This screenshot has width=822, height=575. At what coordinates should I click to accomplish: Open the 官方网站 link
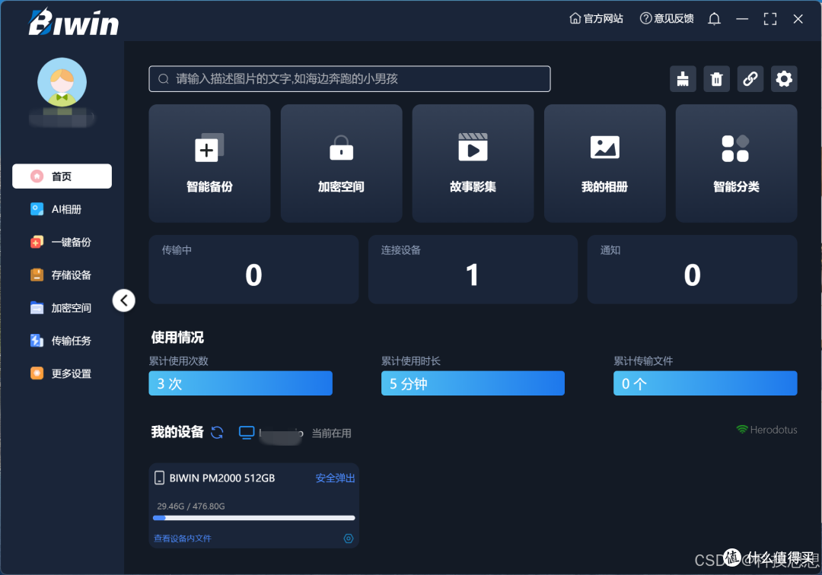point(597,19)
